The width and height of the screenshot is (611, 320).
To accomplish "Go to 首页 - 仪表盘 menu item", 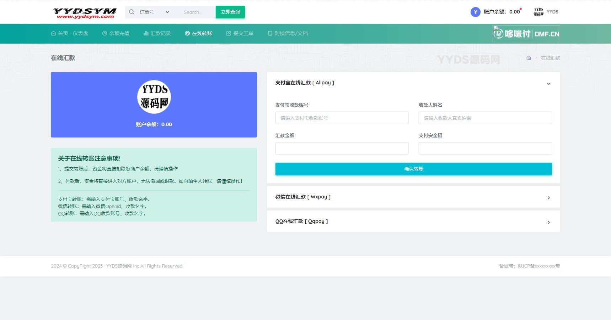I will click(x=70, y=33).
